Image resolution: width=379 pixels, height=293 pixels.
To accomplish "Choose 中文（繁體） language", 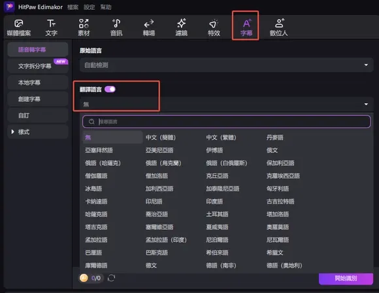I will [221, 137].
